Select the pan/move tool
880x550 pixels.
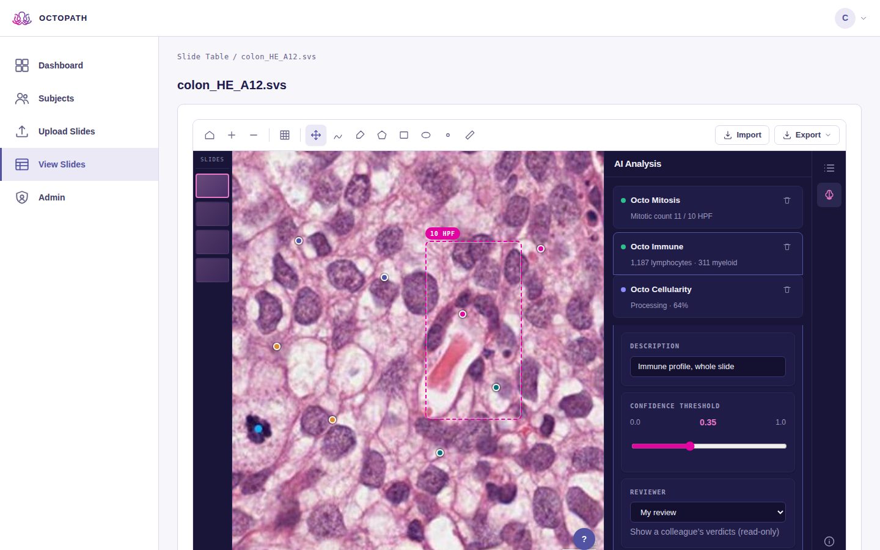pyautogui.click(x=316, y=135)
